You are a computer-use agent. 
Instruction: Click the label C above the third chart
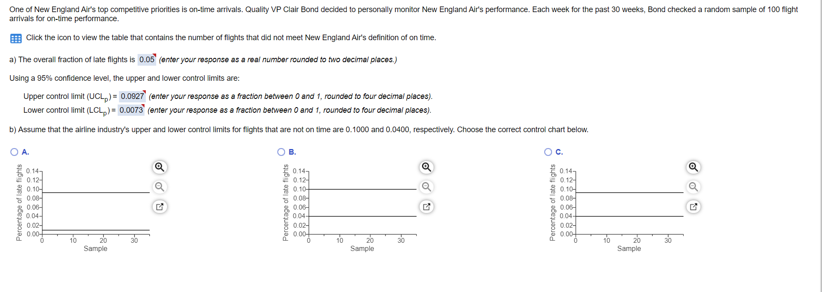click(559, 152)
